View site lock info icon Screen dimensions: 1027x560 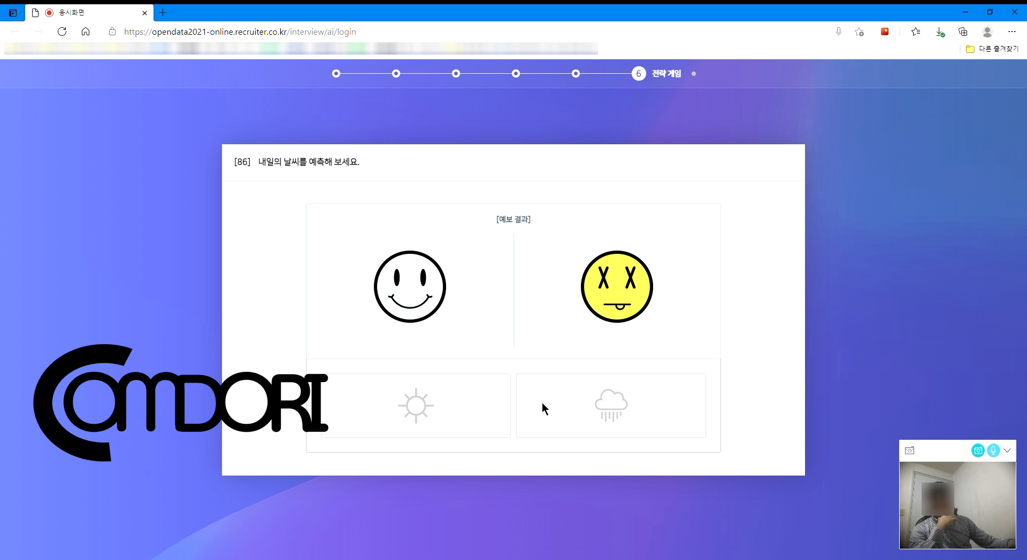[x=112, y=32]
